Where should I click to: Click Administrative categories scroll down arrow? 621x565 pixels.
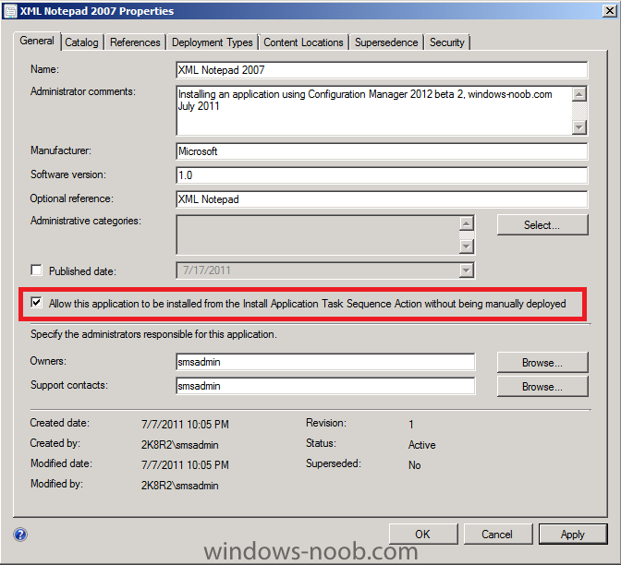coord(467,246)
